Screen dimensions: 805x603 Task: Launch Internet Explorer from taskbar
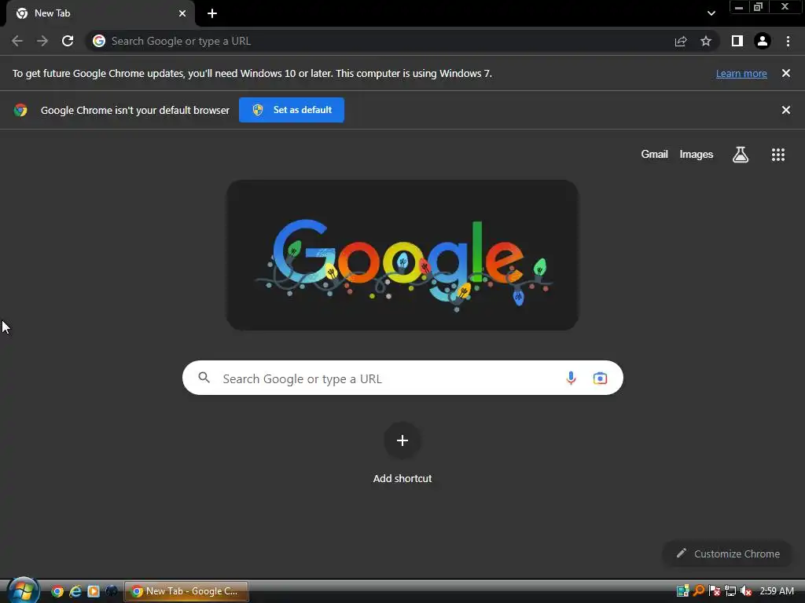(x=75, y=591)
